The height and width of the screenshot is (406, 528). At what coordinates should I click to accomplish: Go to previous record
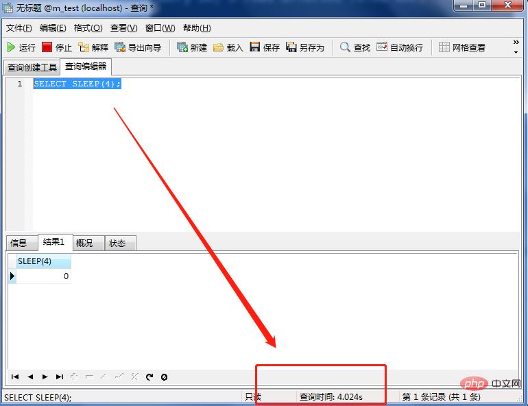(30, 377)
